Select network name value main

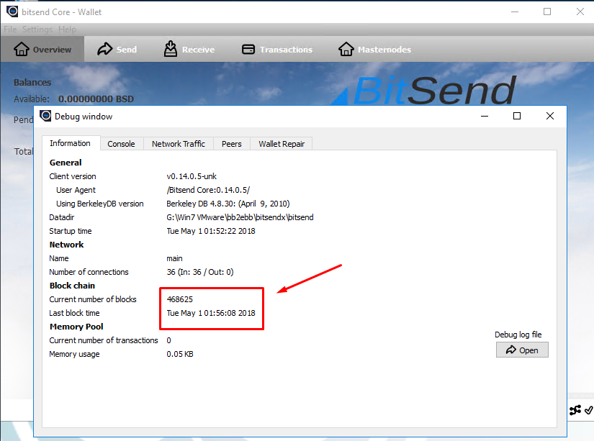174,258
